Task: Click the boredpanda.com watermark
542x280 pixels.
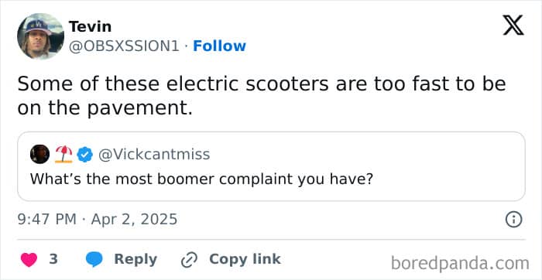Action: [460, 264]
